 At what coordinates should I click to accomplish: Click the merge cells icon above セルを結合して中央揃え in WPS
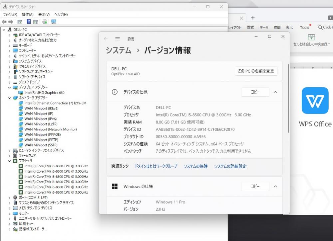pyautogui.click(x=311, y=37)
